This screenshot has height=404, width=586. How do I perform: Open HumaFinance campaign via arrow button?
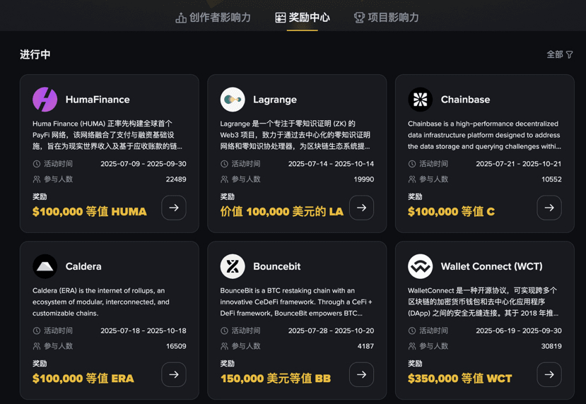coord(174,208)
